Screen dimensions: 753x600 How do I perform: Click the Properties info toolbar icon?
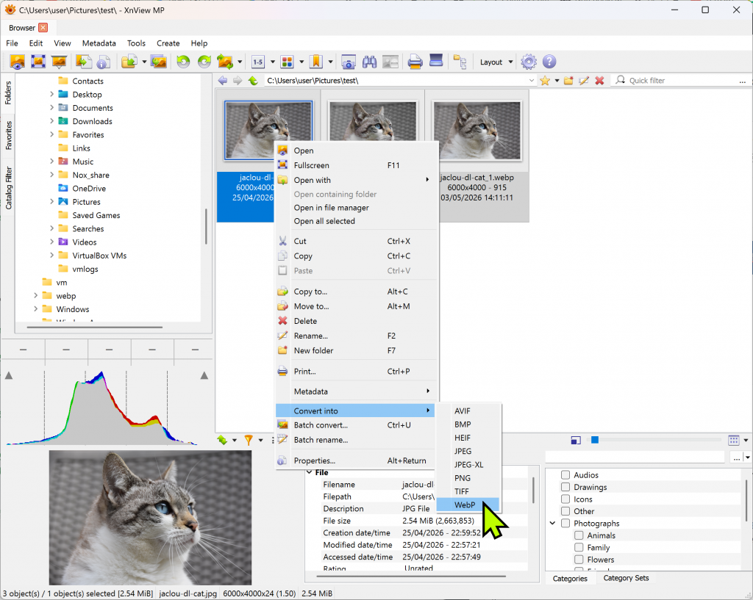104,62
